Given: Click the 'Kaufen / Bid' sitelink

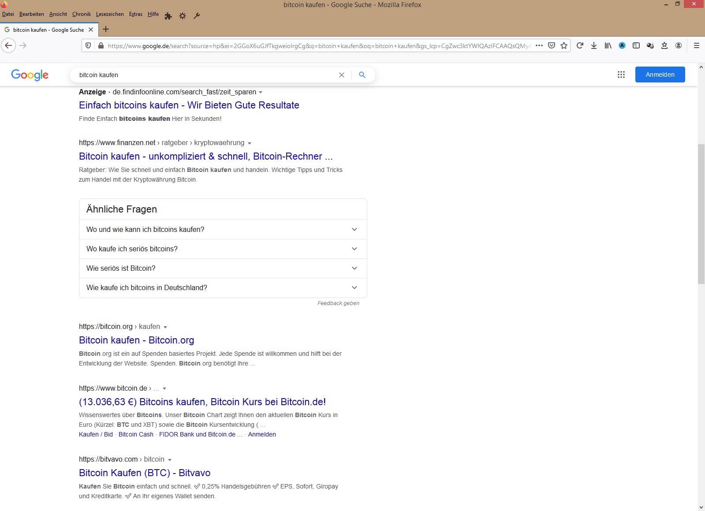Looking at the screenshot, I should tap(96, 434).
